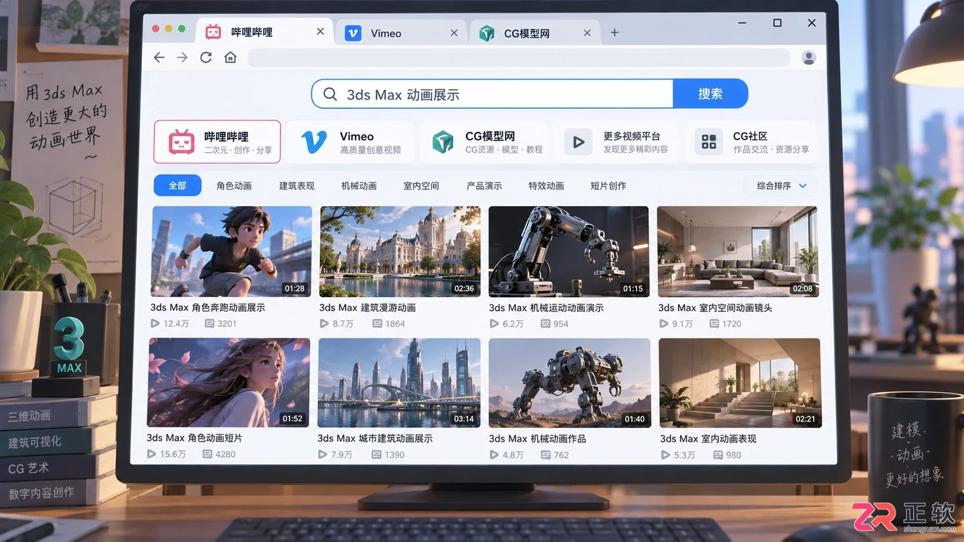Select the 全部 category filter
This screenshot has height=542, width=964.
[177, 185]
